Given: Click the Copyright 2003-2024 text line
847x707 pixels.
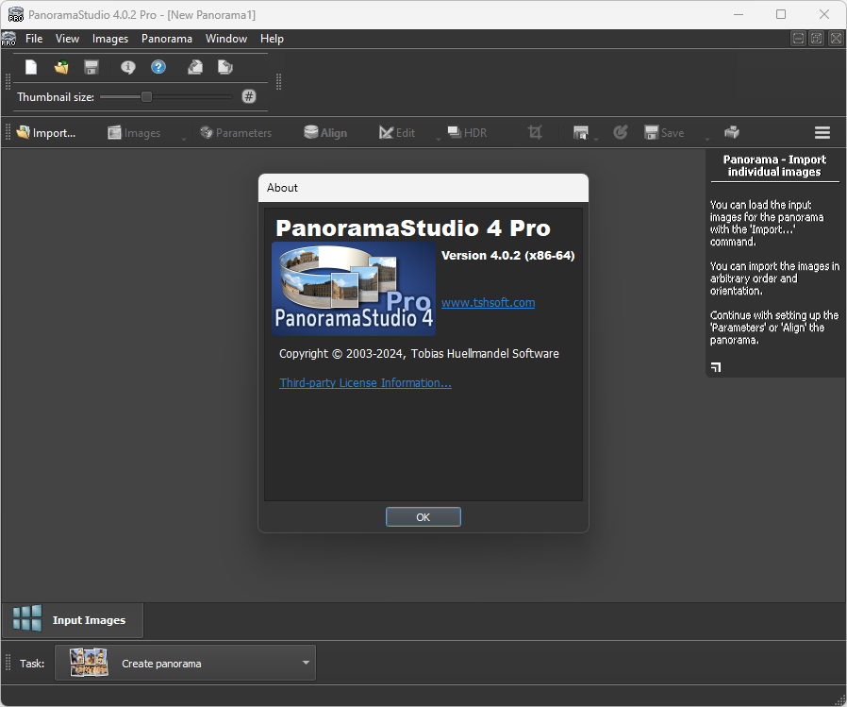Looking at the screenshot, I should [419, 353].
